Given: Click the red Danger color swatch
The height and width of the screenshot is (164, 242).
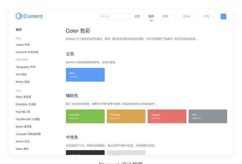Looking at the screenshot, I should [x=167, y=116].
